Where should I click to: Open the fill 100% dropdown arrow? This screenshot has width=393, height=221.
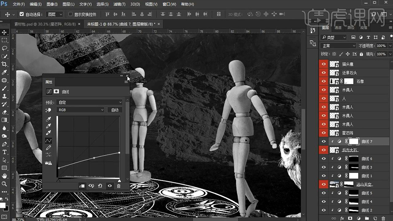pyautogui.click(x=390, y=54)
